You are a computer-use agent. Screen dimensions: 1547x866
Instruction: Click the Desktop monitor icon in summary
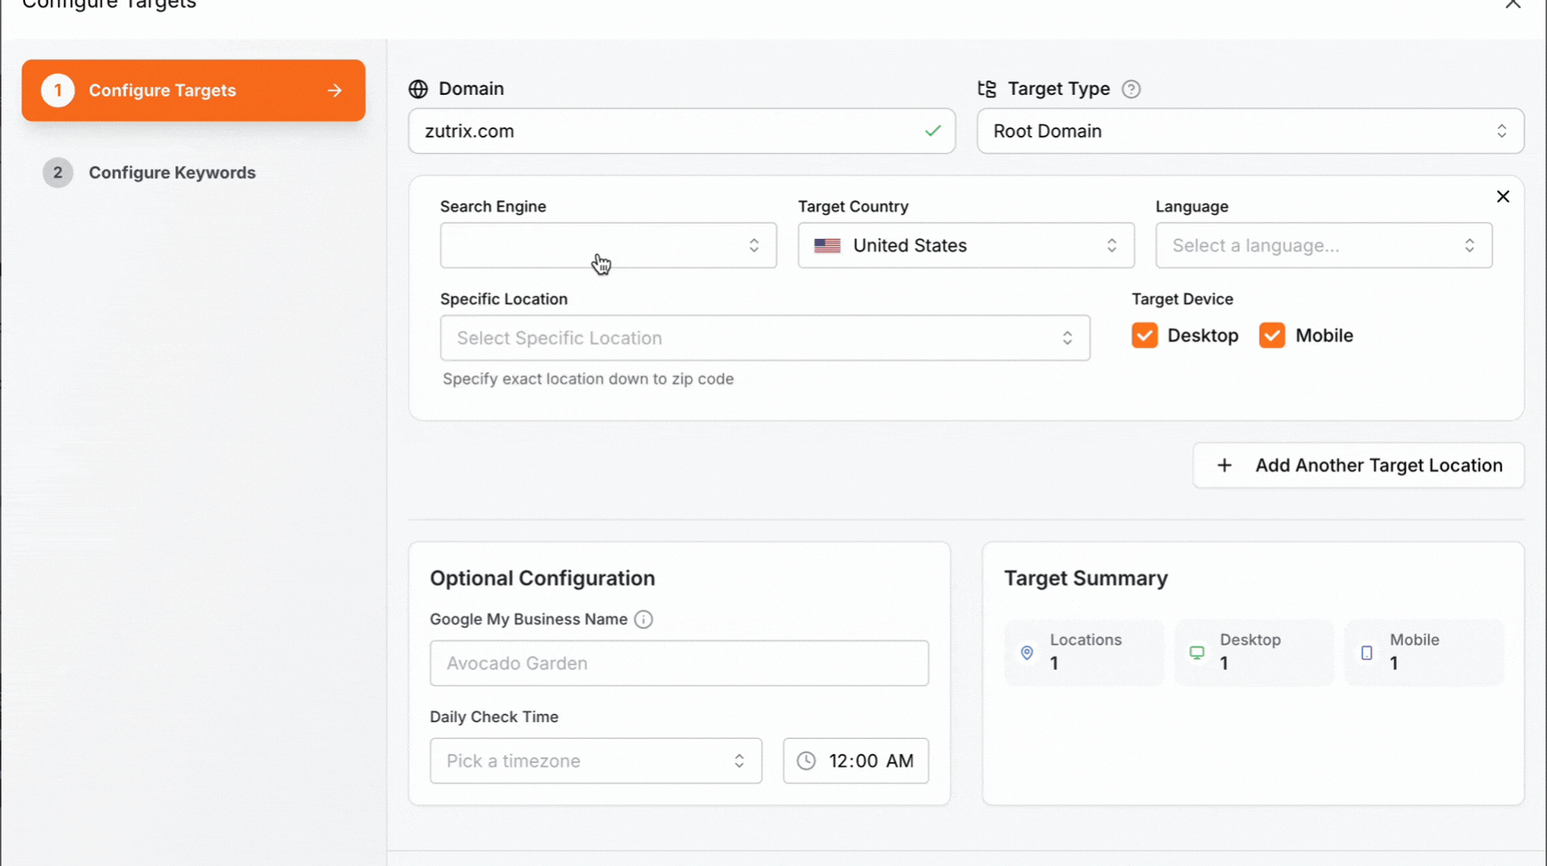pos(1197,653)
